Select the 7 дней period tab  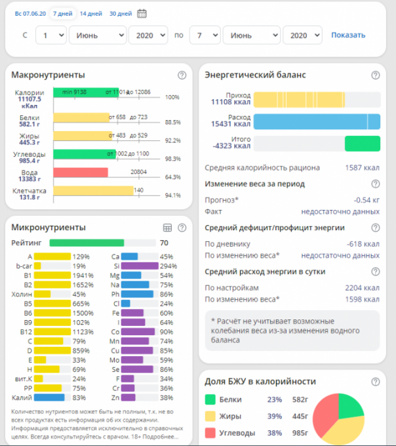click(x=62, y=13)
